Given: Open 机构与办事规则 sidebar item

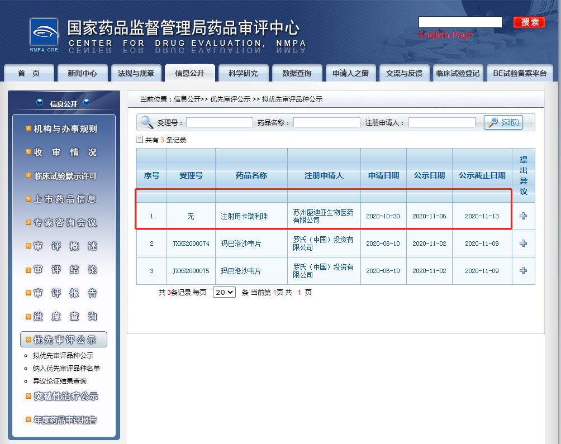Looking at the screenshot, I should pos(65,128).
